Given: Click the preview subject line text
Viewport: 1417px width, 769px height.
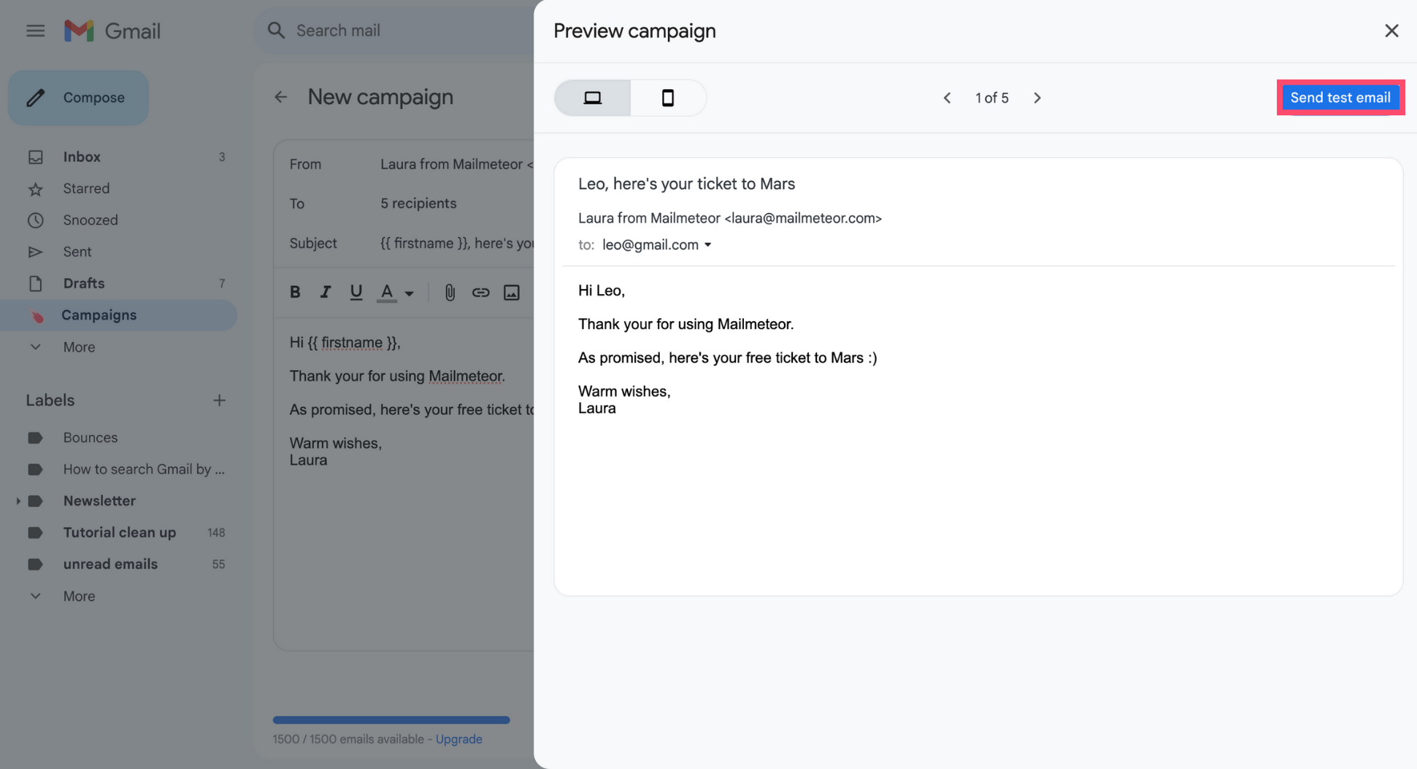Looking at the screenshot, I should [686, 184].
